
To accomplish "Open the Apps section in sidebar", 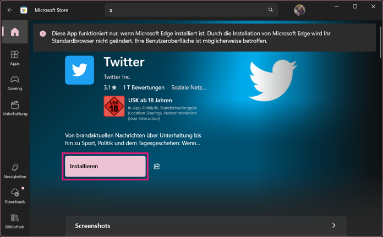I will pos(15,58).
